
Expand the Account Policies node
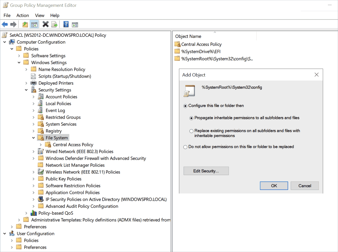point(34,96)
